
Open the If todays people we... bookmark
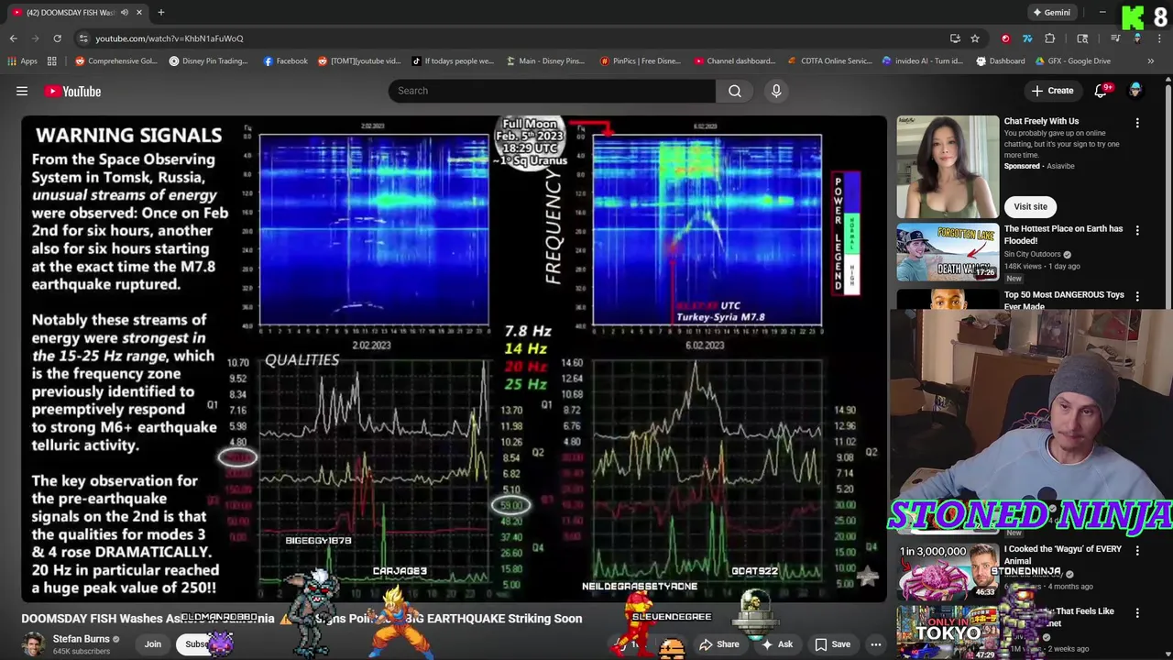click(x=453, y=61)
